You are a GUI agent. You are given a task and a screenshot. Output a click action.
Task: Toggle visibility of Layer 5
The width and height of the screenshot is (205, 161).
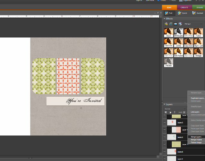165,159
